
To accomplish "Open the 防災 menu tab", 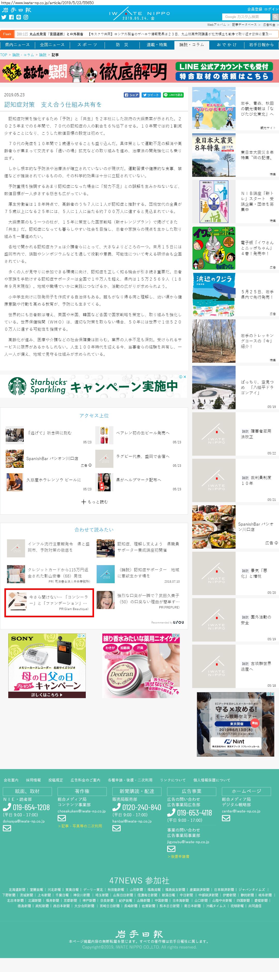I will [122, 44].
